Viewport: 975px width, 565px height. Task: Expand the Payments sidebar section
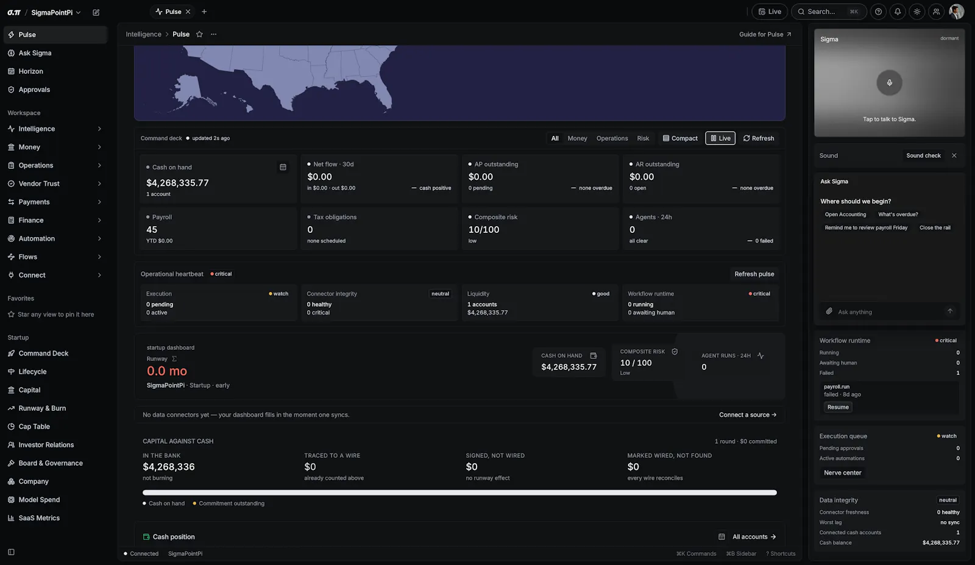[x=55, y=202]
